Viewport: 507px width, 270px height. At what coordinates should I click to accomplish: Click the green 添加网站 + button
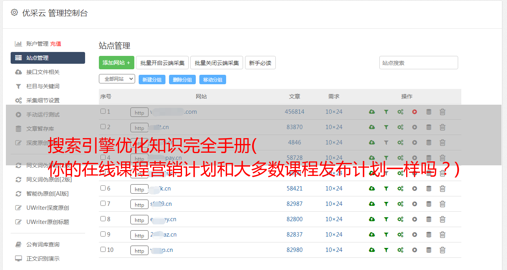[x=117, y=63]
